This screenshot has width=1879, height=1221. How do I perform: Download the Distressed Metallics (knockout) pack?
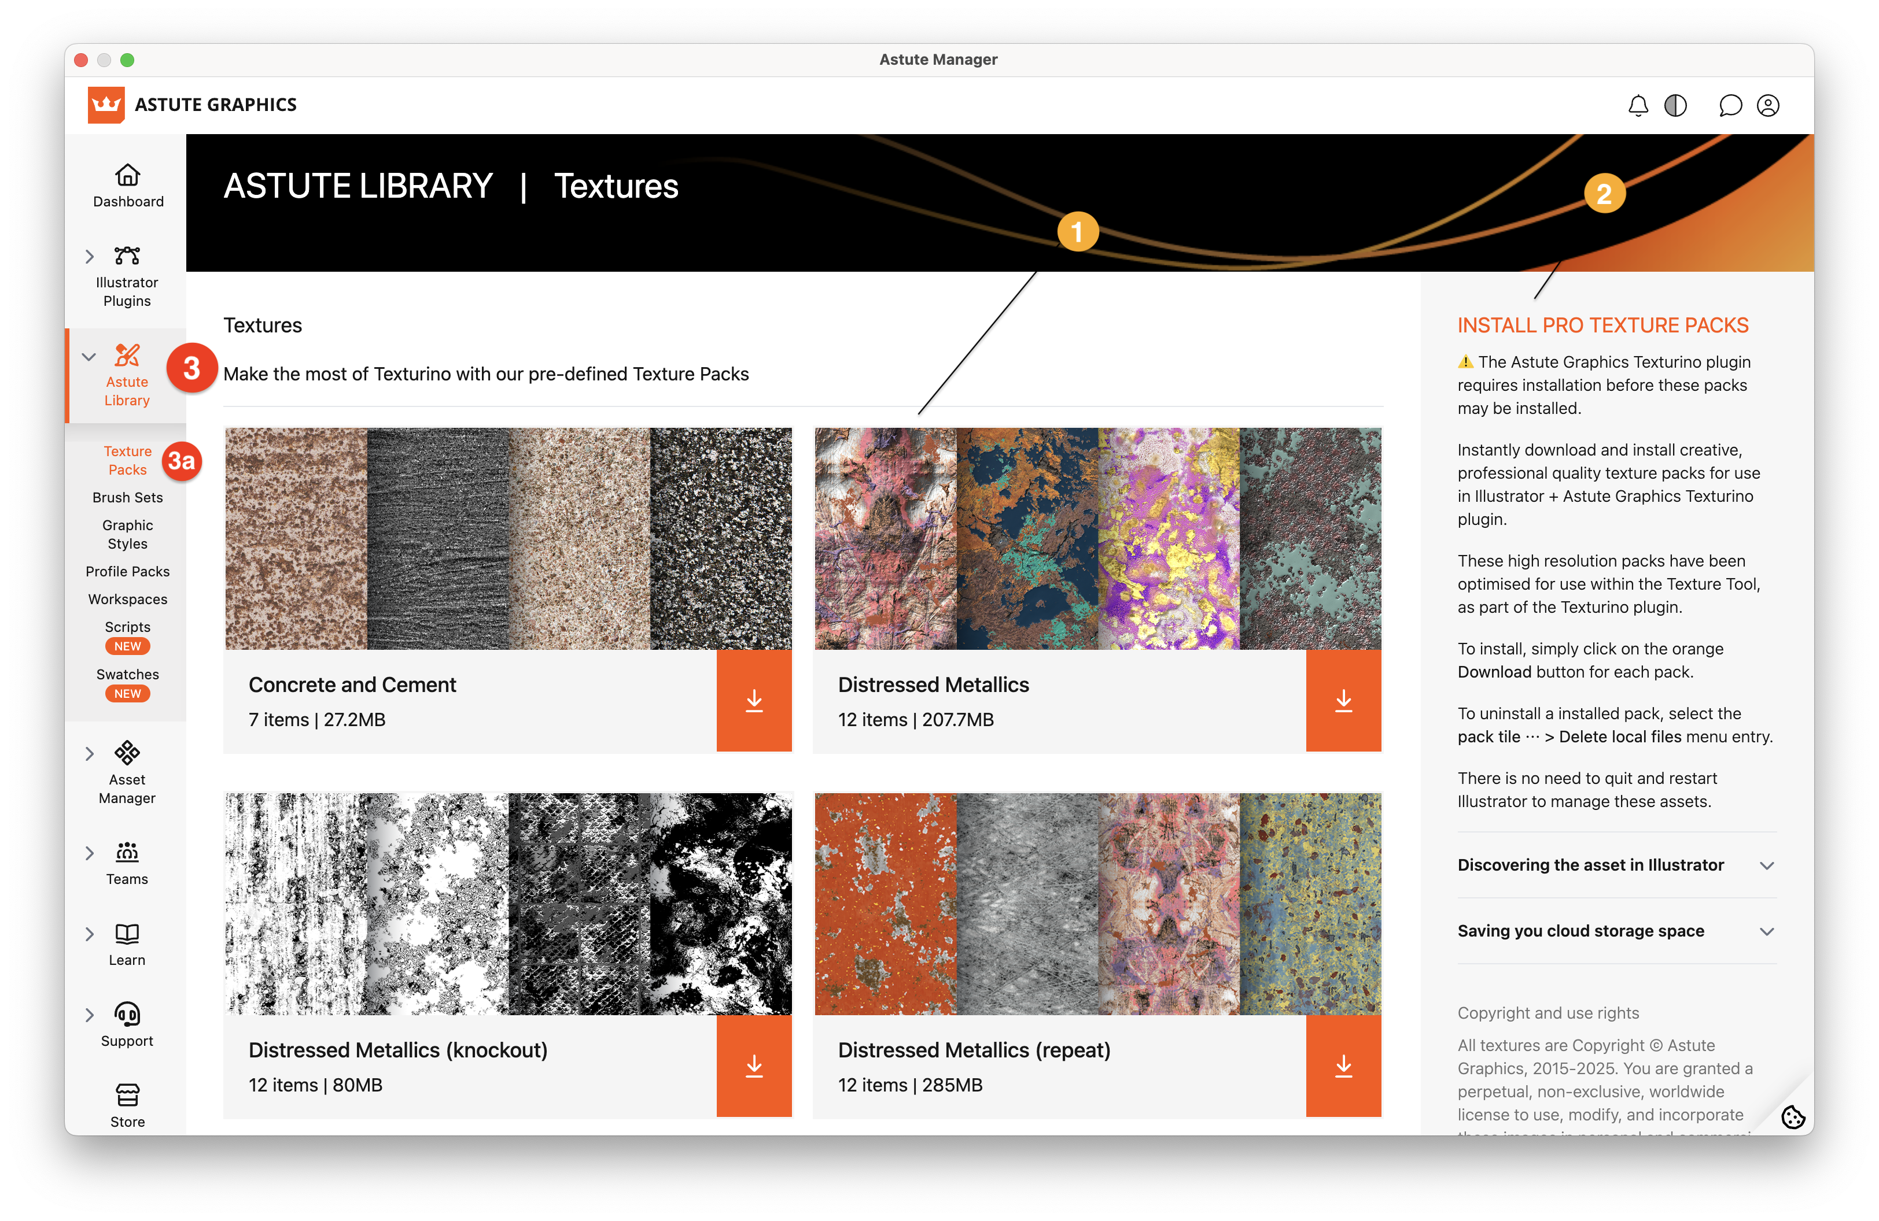coord(754,1065)
